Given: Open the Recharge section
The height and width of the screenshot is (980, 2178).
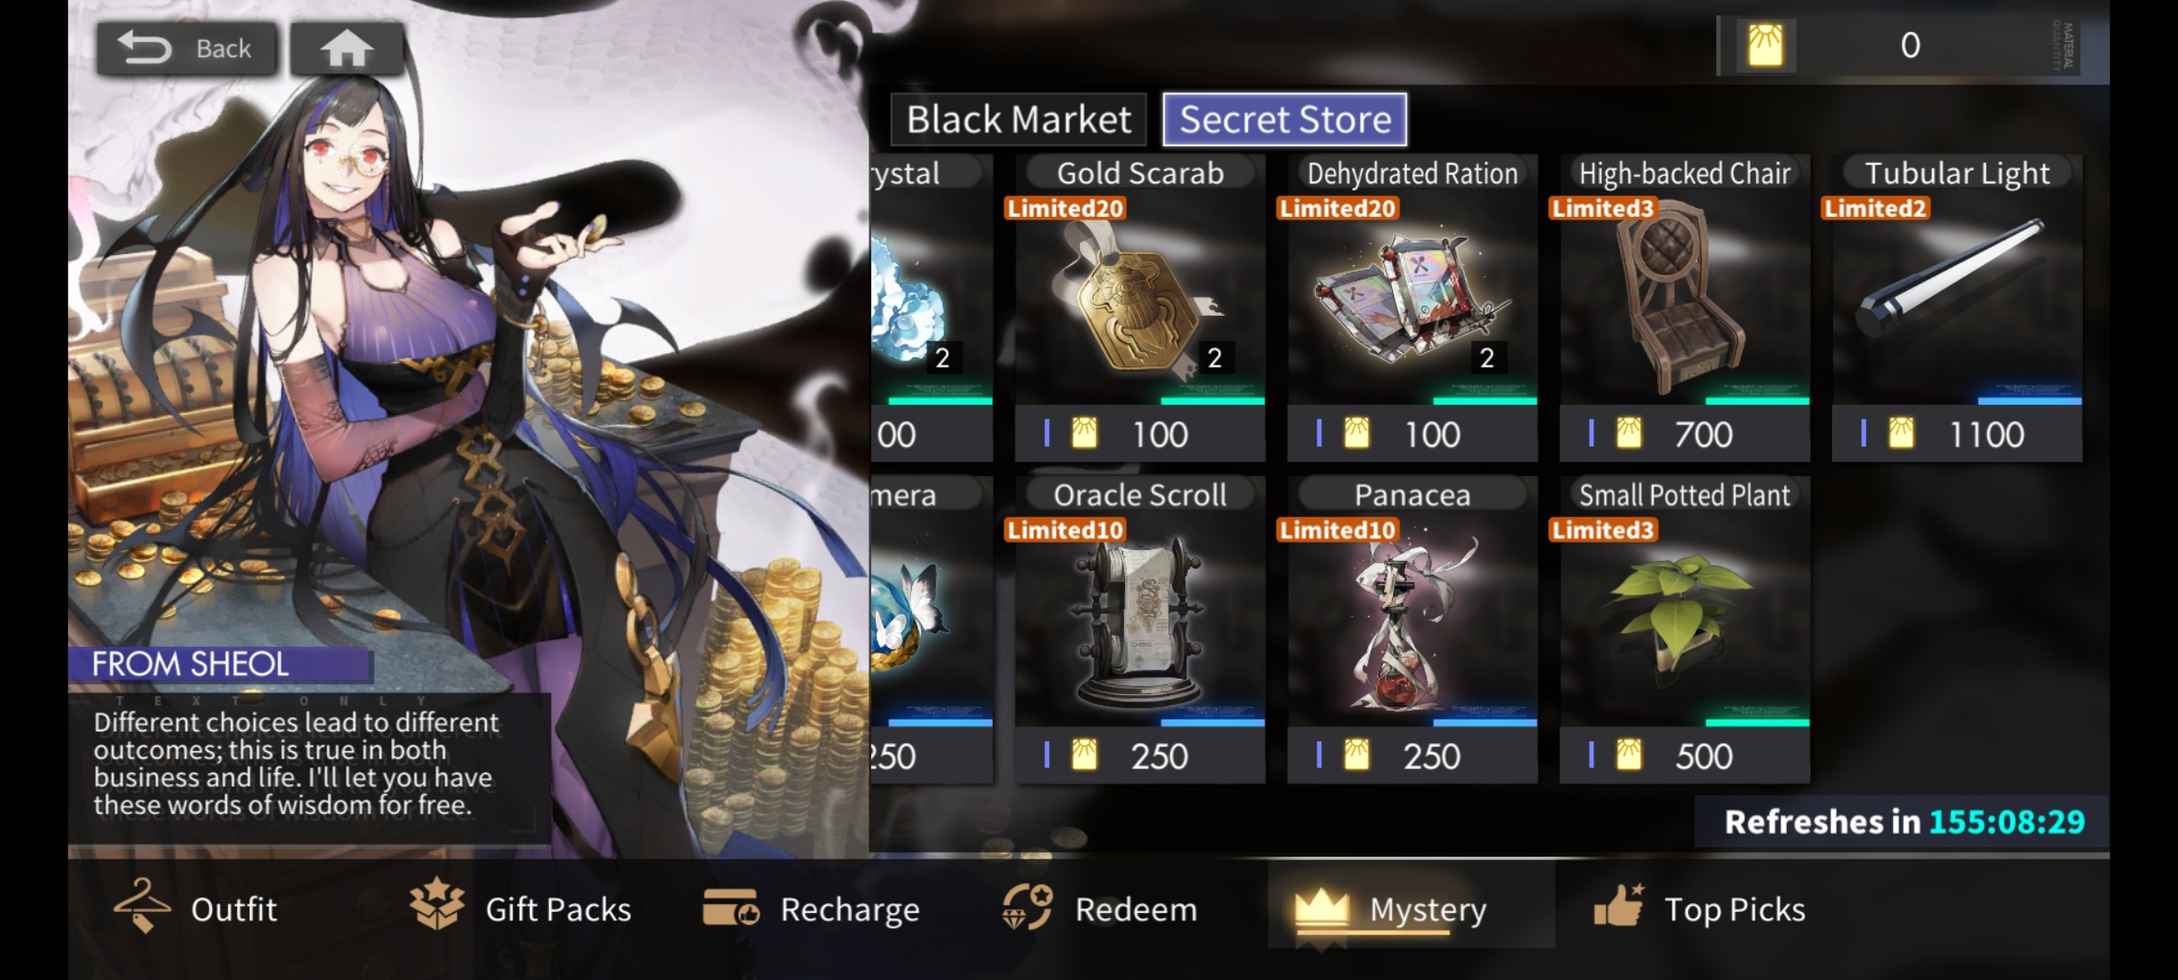Looking at the screenshot, I should pos(810,908).
